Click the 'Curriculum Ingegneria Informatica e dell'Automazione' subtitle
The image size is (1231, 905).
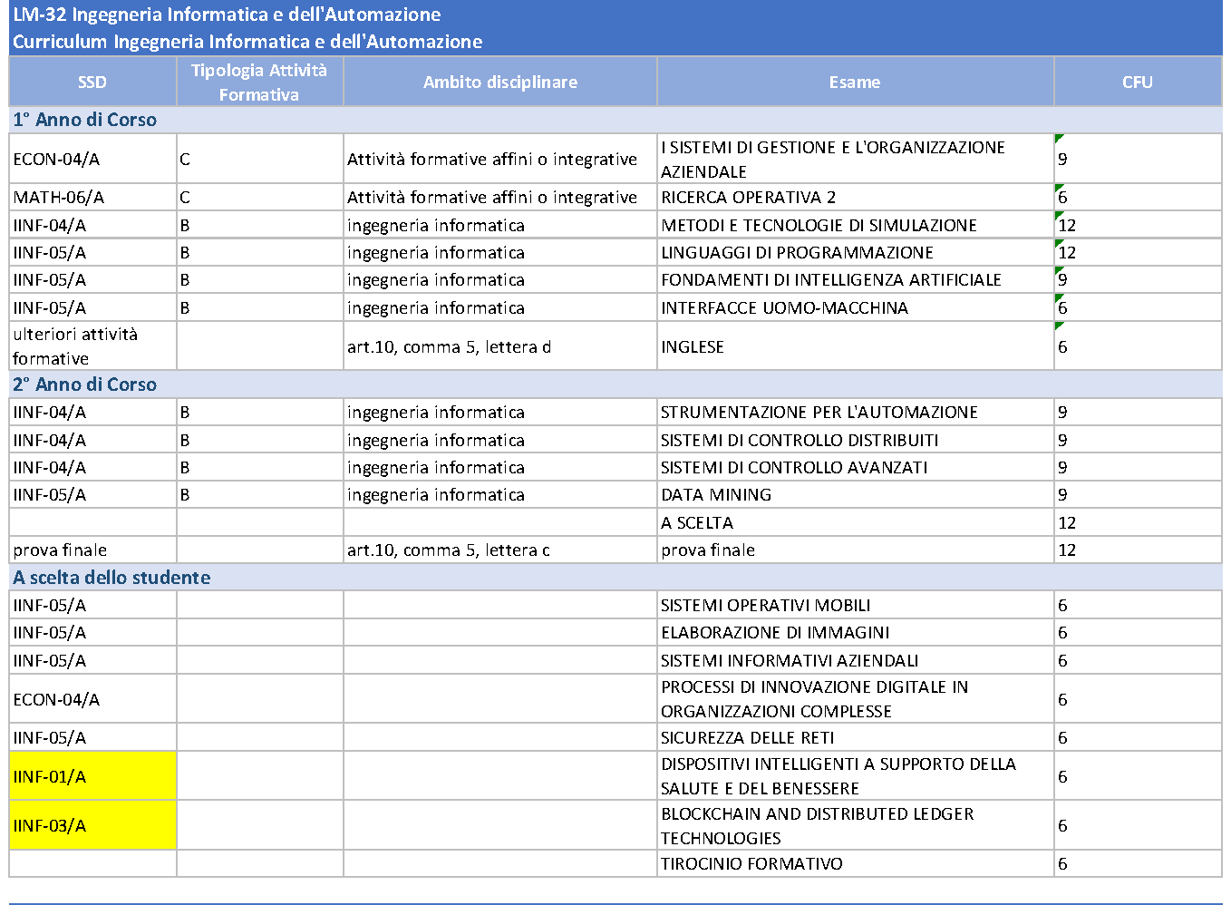click(x=247, y=42)
